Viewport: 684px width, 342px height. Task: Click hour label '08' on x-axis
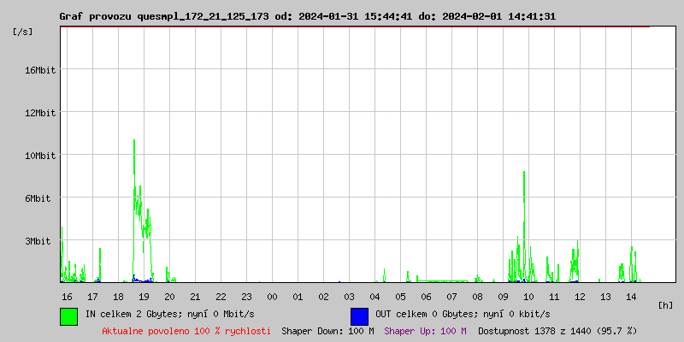click(x=477, y=297)
